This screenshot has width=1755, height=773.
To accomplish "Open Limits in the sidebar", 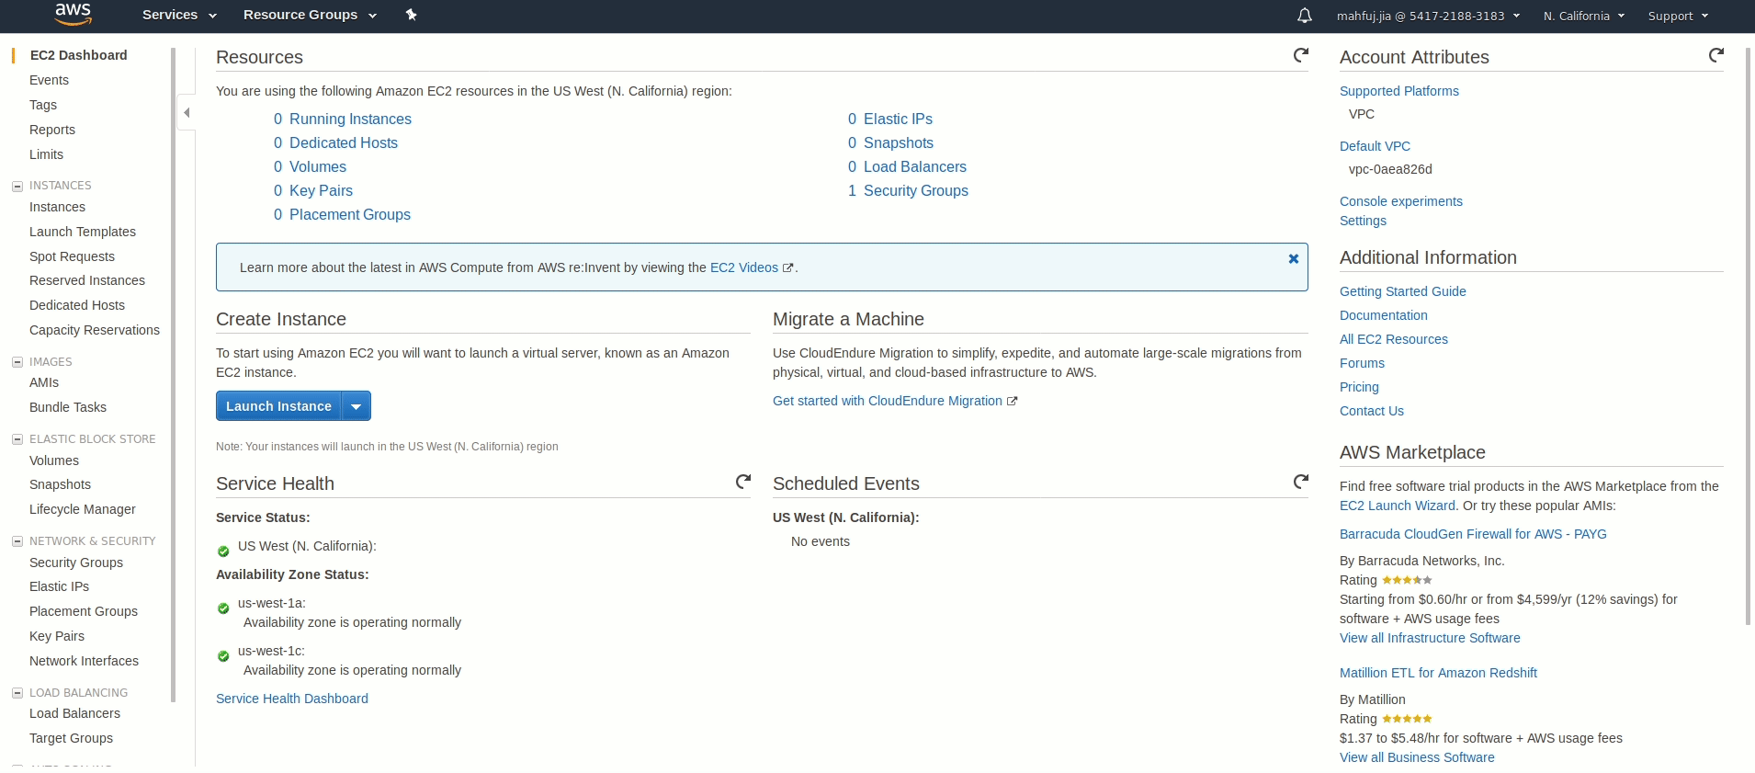I will [x=46, y=154].
